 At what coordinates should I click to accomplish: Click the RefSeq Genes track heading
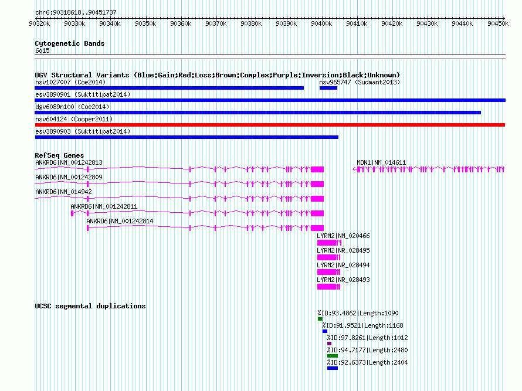click(59, 155)
